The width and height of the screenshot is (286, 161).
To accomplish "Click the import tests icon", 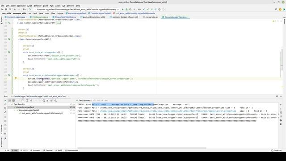I will (x=48, y=100).
